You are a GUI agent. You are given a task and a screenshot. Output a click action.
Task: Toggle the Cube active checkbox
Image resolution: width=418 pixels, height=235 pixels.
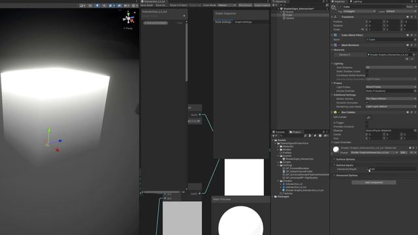(340, 7)
